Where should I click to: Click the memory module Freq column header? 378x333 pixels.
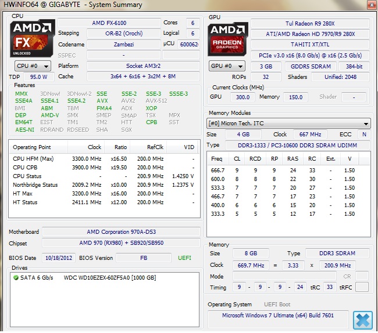click(x=219, y=159)
